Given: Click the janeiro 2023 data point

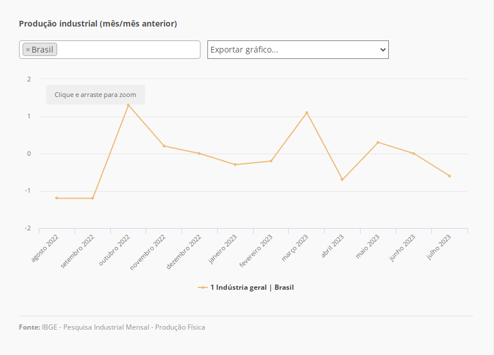Looking at the screenshot, I should (x=235, y=165).
